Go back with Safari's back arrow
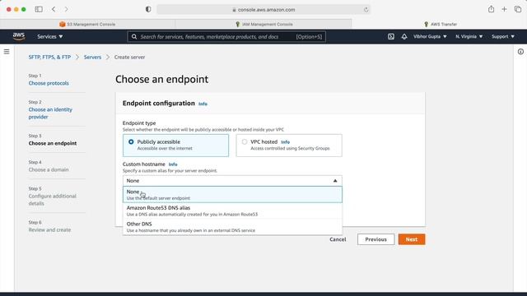Screen dimensions: 527x296 point(54,9)
